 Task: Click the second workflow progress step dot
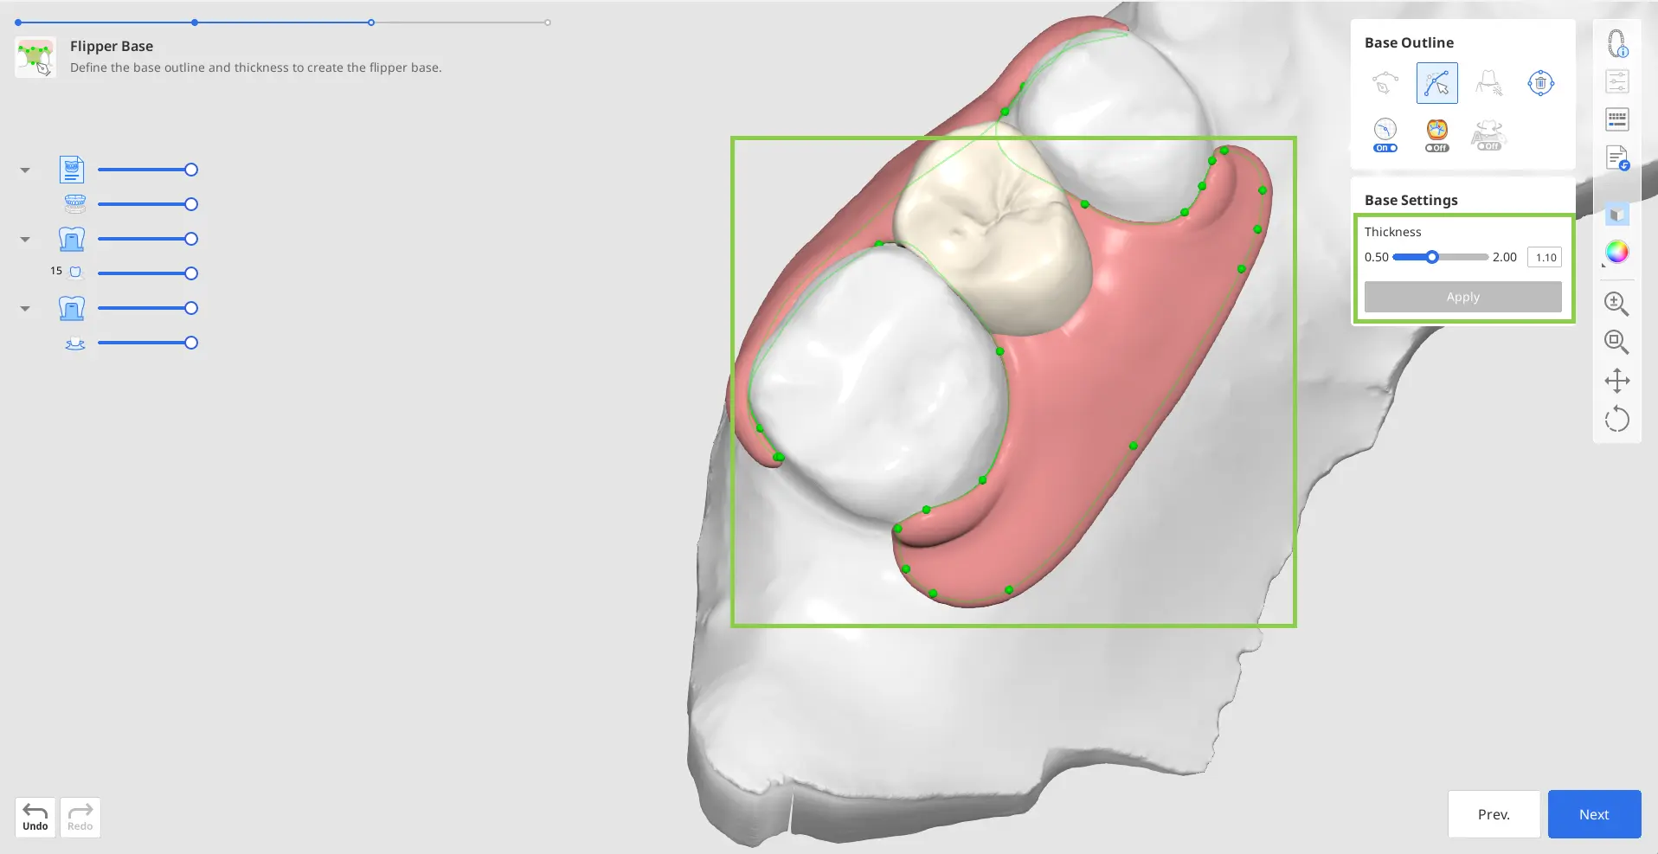click(195, 22)
